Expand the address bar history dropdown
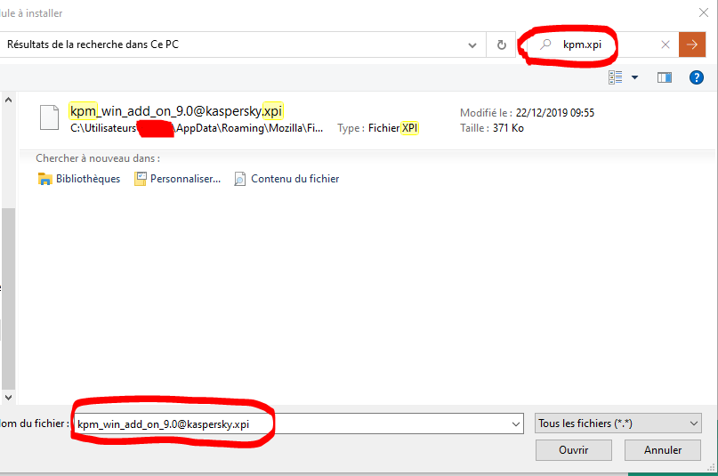This screenshot has height=476, width=718. click(x=472, y=45)
